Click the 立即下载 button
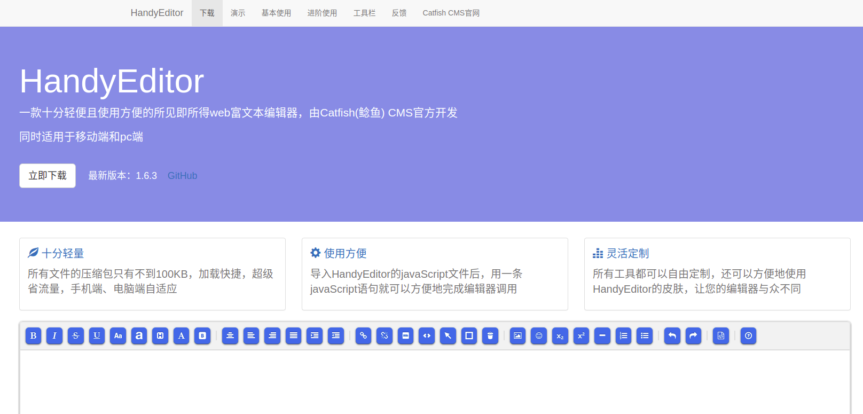 (48, 176)
